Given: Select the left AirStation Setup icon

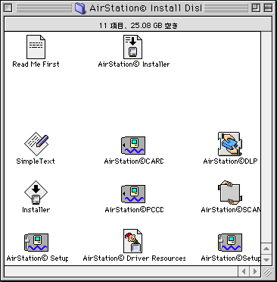Looking at the screenshot, I should [x=36, y=243].
